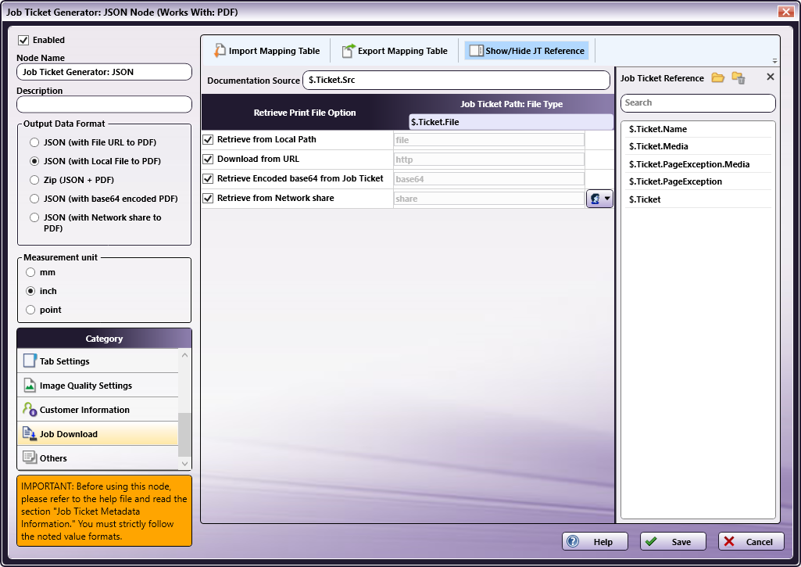Image resolution: width=801 pixels, height=567 pixels.
Task: Click the Job Download category icon
Action: pyautogui.click(x=30, y=433)
